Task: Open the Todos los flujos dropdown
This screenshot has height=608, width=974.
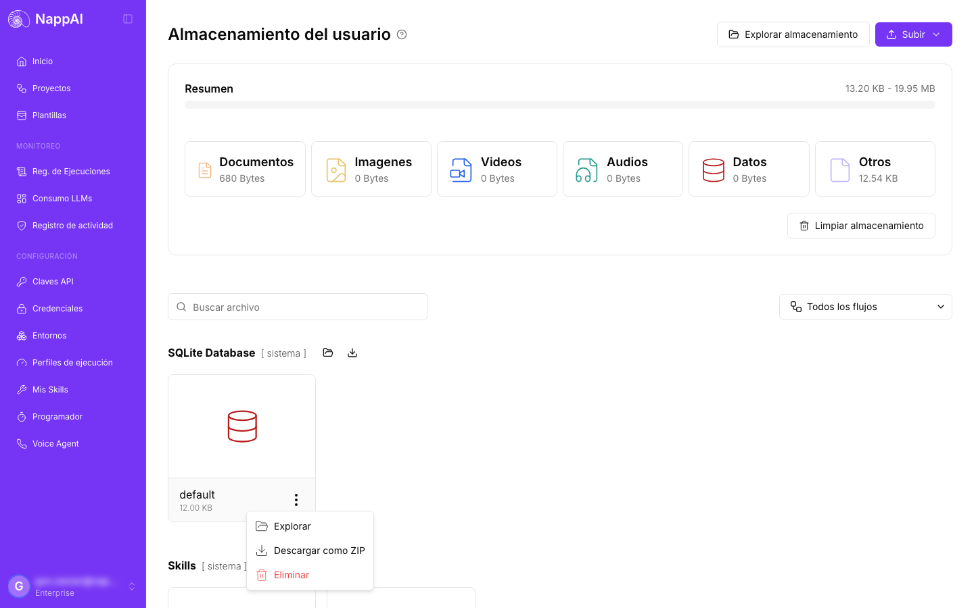Action: (x=866, y=307)
